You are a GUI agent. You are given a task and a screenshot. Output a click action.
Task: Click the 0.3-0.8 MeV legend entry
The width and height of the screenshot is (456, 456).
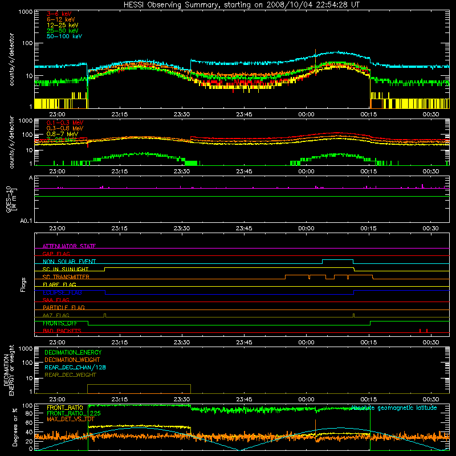pos(65,128)
